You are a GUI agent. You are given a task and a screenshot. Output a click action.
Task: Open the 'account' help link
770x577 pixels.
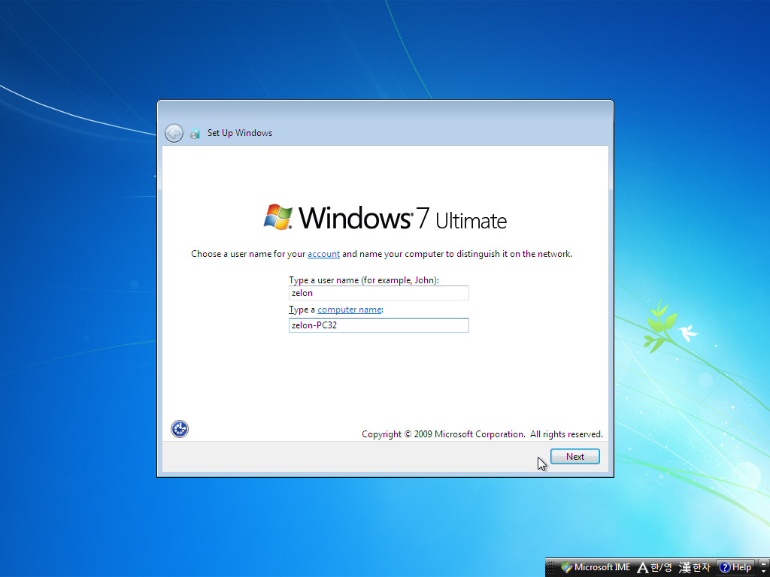pyautogui.click(x=323, y=254)
